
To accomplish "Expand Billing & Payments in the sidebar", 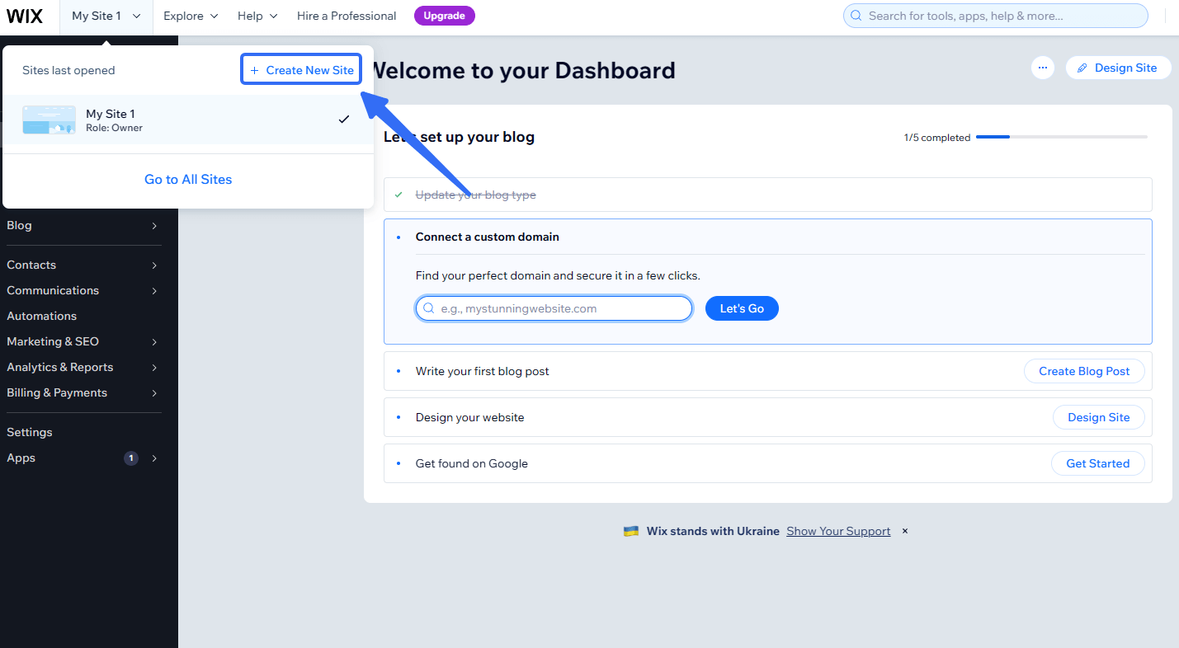I will [83, 393].
